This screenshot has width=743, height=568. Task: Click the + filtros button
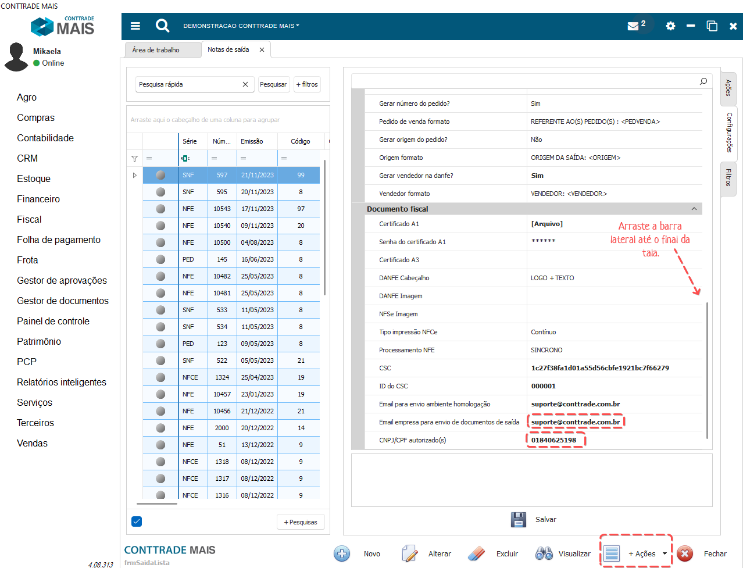(307, 84)
